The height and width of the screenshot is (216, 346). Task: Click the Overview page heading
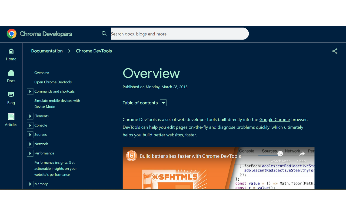point(151,73)
